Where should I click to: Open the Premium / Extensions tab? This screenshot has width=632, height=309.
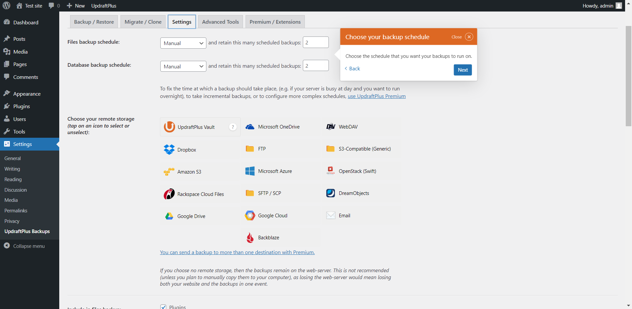tap(275, 22)
